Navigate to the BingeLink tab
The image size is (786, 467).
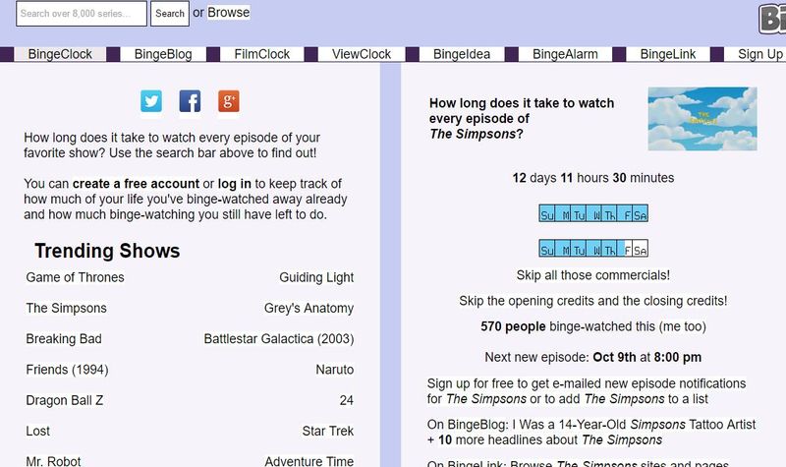coord(668,54)
